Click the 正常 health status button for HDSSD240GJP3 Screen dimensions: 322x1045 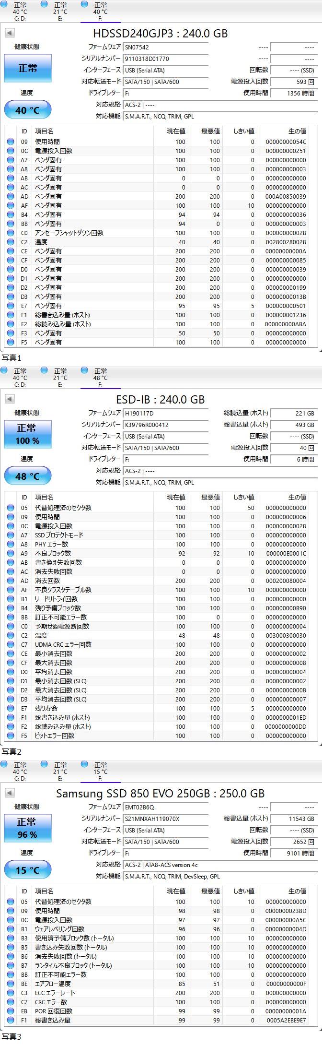click(x=28, y=68)
